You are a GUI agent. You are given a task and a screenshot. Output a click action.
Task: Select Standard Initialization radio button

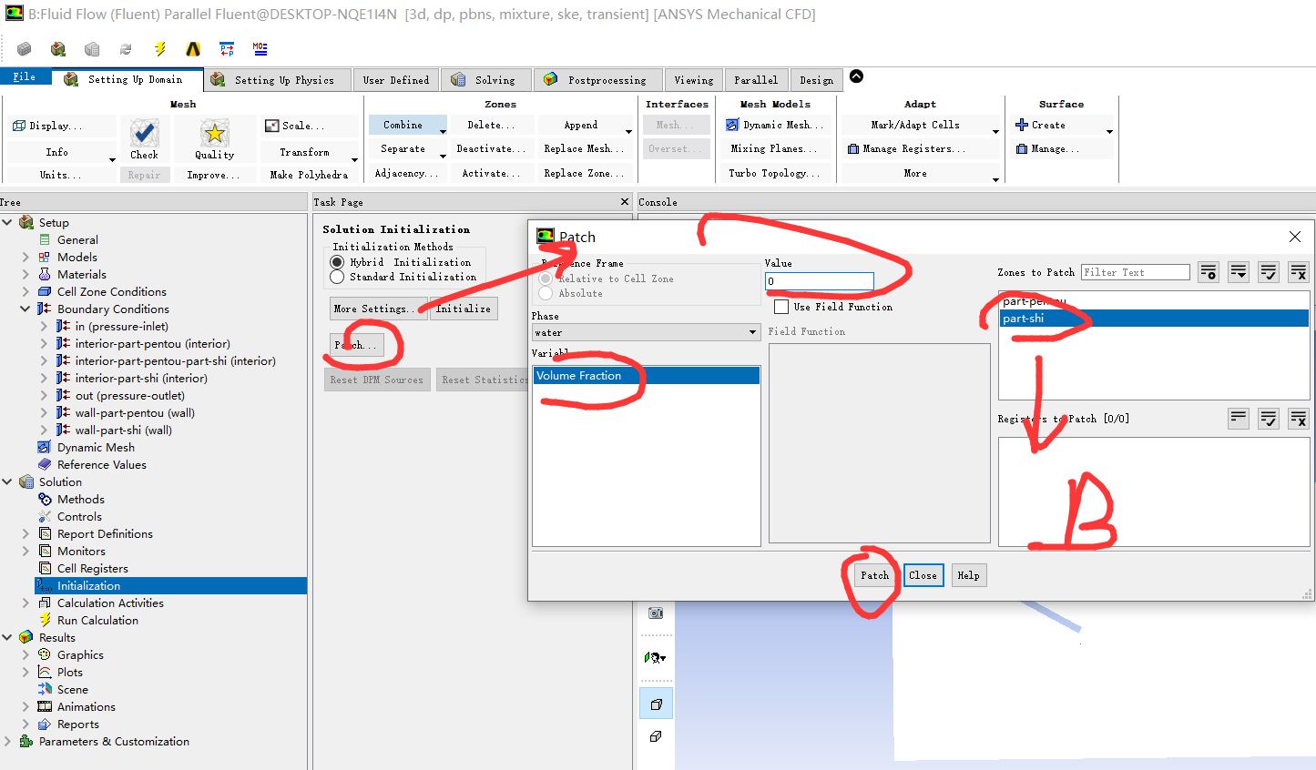[x=337, y=277]
